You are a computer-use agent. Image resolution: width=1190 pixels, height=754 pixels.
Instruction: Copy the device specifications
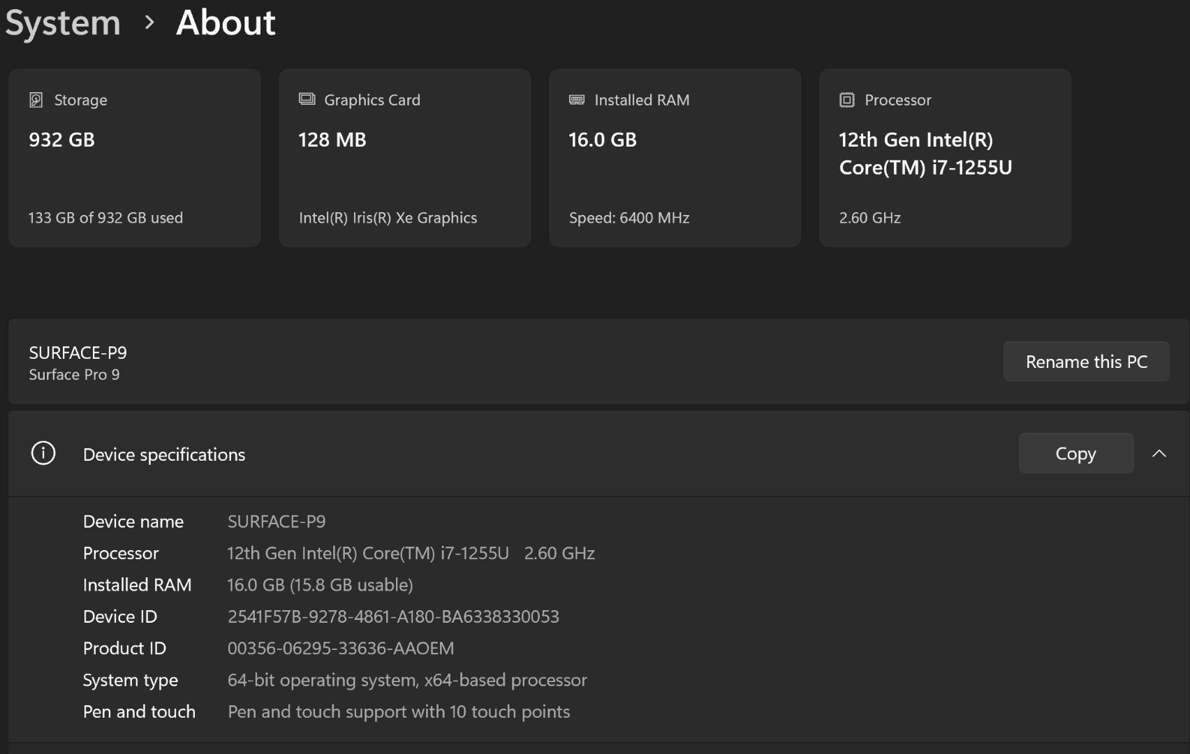[x=1075, y=453]
